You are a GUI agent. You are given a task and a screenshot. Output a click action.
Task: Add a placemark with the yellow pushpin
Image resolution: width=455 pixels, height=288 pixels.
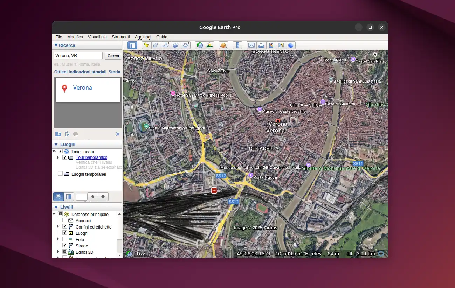pyautogui.click(x=146, y=45)
